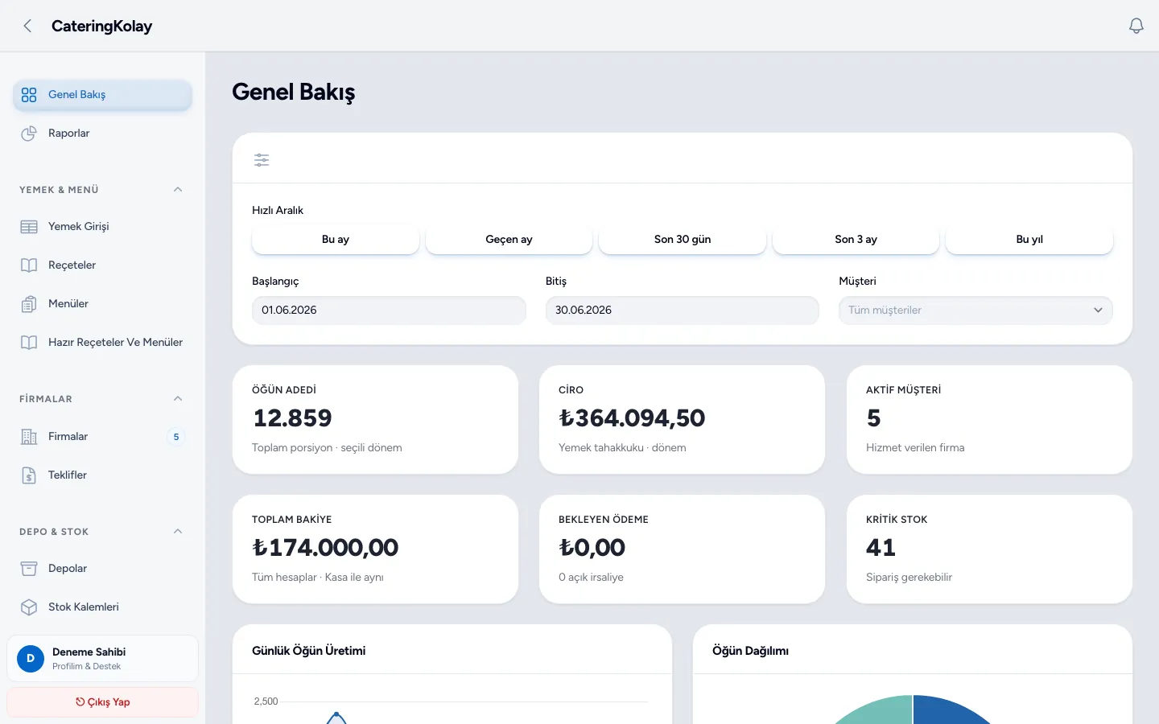Image resolution: width=1159 pixels, height=724 pixels.
Task: Click the Müşteri field label
Action: 857,282
